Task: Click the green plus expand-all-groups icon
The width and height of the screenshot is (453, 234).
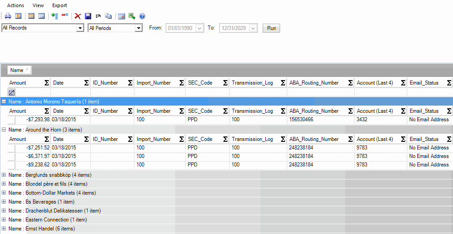Action: [x=55, y=16]
